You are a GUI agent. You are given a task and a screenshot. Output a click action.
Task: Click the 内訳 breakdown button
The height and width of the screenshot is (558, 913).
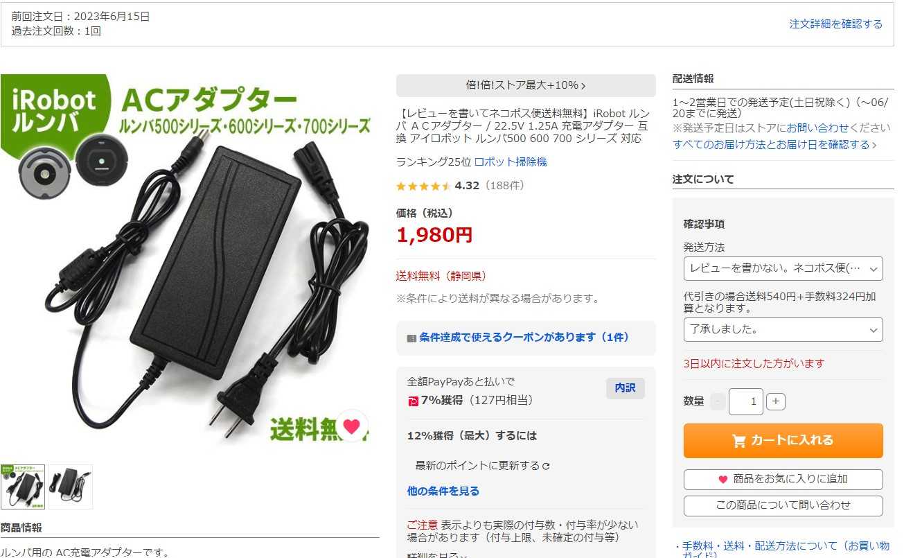click(625, 388)
